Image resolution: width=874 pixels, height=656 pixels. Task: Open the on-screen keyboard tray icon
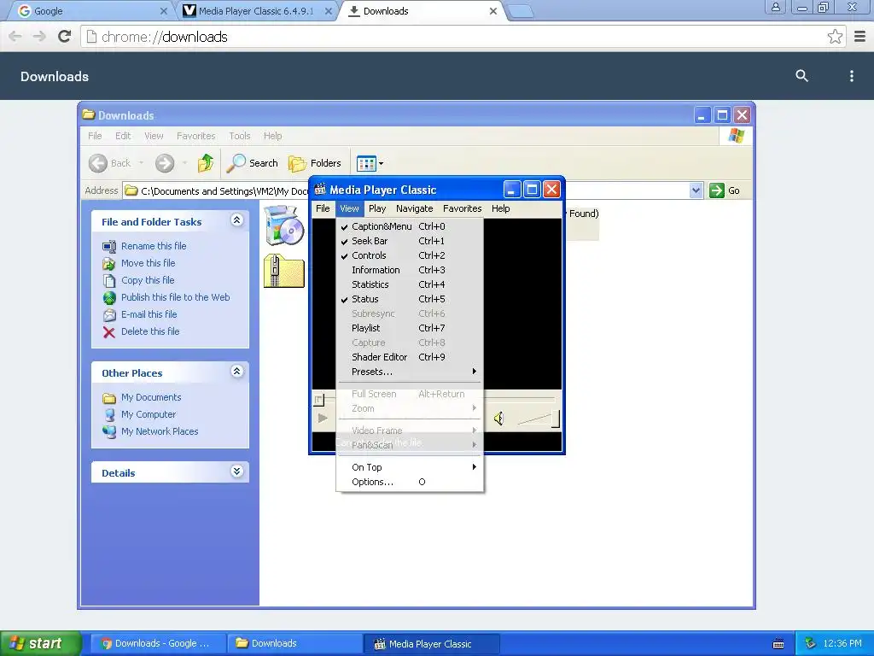coord(778,644)
